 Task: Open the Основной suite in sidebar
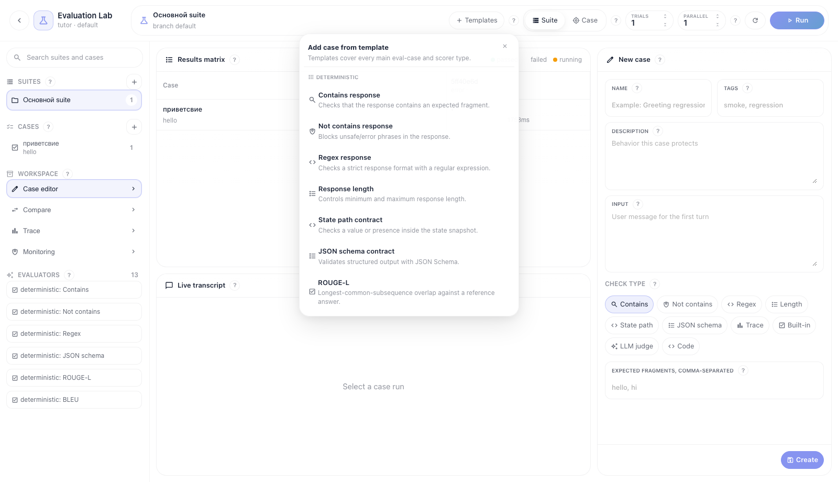74,100
